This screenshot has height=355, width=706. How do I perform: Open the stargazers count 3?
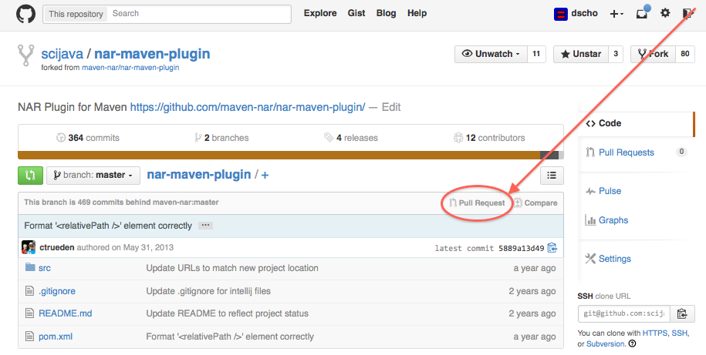(x=616, y=54)
